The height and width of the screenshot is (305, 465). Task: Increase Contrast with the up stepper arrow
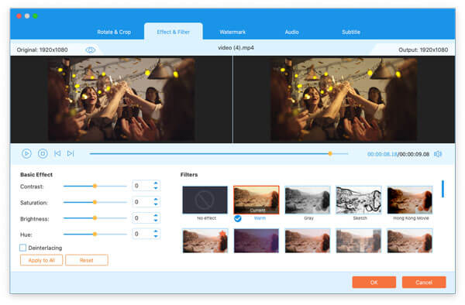pyautogui.click(x=156, y=183)
